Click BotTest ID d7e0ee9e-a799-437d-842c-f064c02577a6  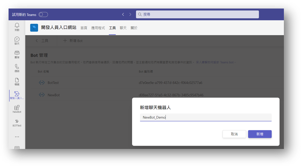171,83
